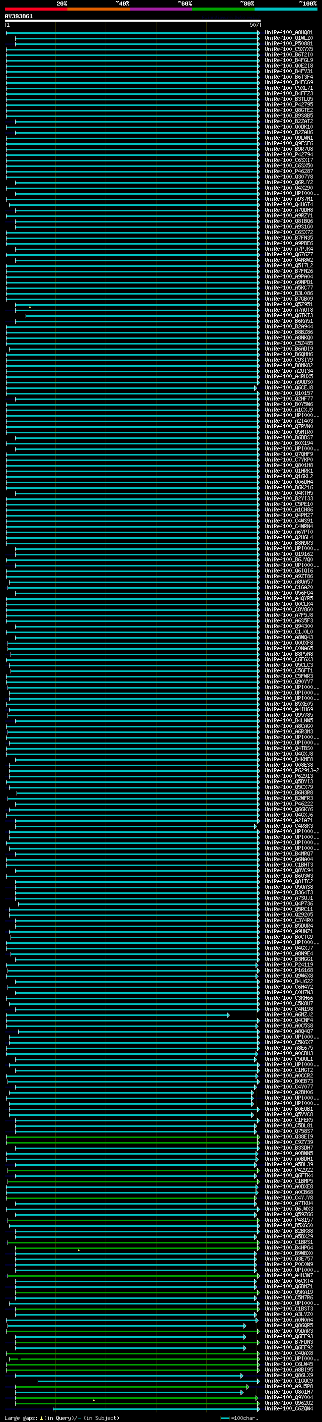The image size is (322, 1422).
Task: Click the UniRef100_Q4X290 hit label
Action: coord(289,188)
